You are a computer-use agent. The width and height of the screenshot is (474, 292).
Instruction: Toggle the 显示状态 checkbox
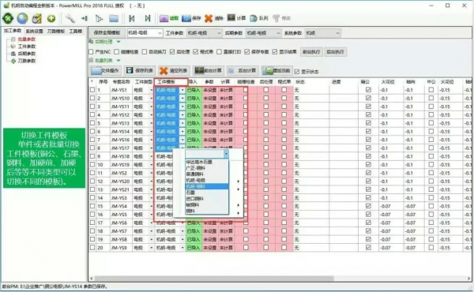[x=297, y=72]
